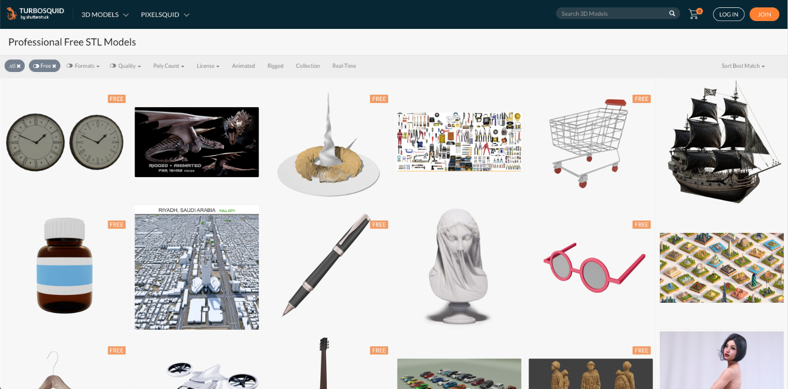Open the shopping cart icon

click(x=694, y=14)
